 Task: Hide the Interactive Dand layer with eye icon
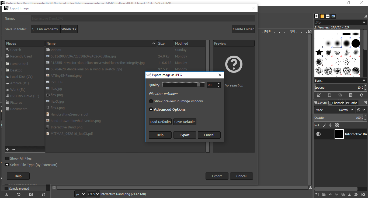tap(318, 134)
